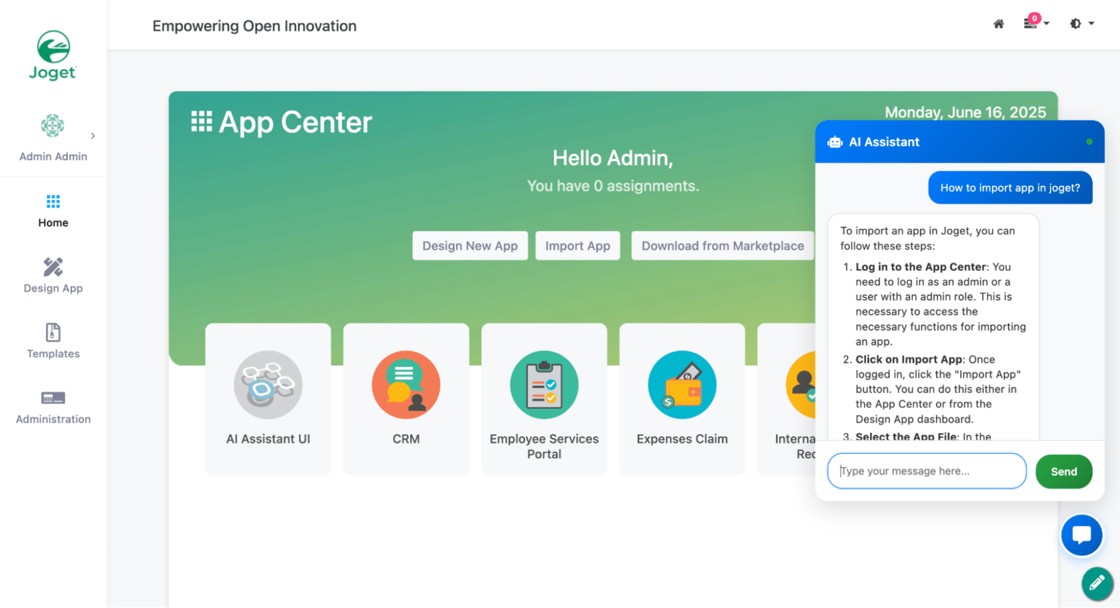The width and height of the screenshot is (1120, 608).
Task: Toggle the chat bubble floating button
Action: 1081,535
